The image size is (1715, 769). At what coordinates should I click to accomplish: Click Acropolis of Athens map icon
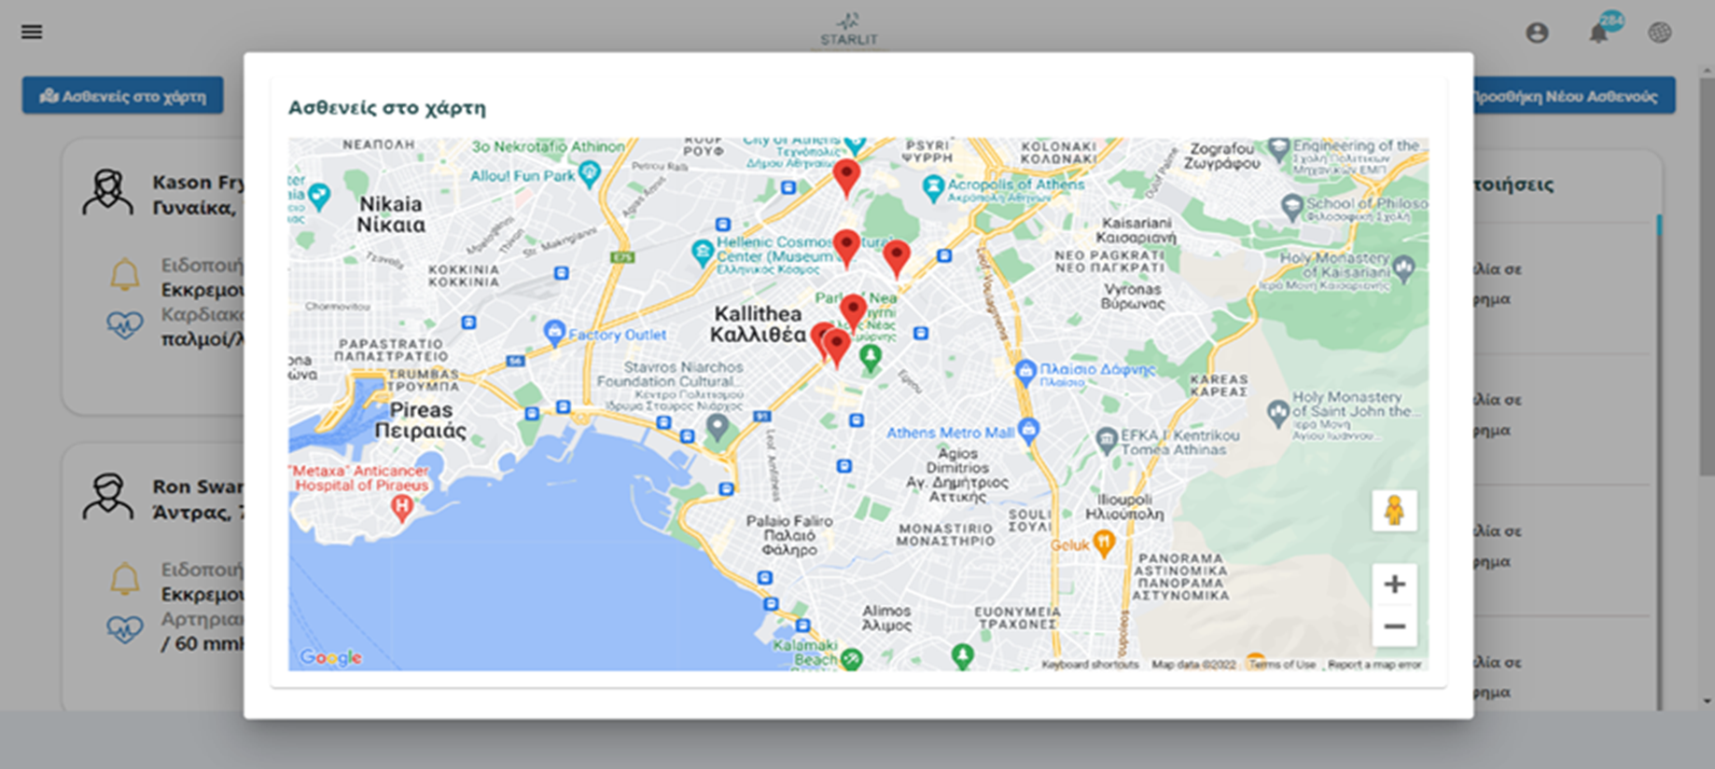[933, 189]
